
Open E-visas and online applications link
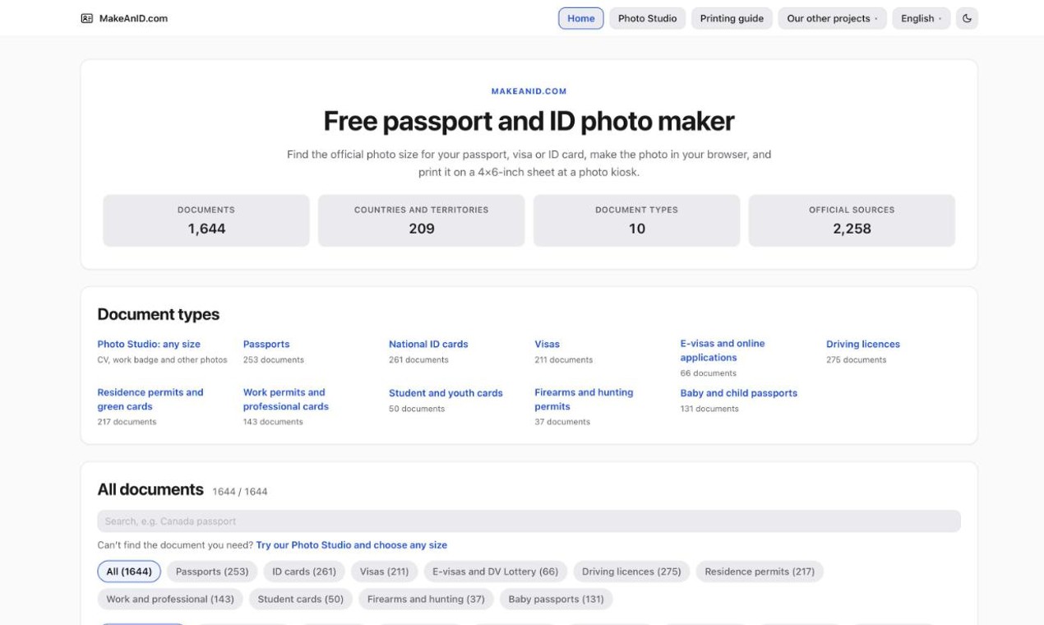coord(723,350)
